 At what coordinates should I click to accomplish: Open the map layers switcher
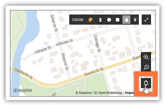point(146,83)
